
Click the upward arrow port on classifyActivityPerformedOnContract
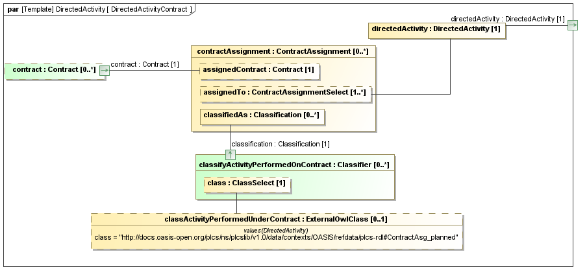pyautogui.click(x=230, y=154)
